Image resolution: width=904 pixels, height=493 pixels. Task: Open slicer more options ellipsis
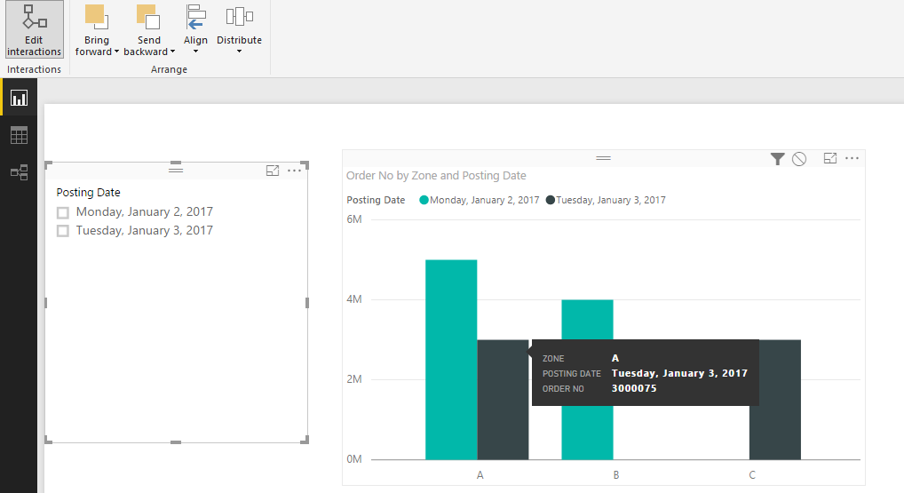point(295,170)
